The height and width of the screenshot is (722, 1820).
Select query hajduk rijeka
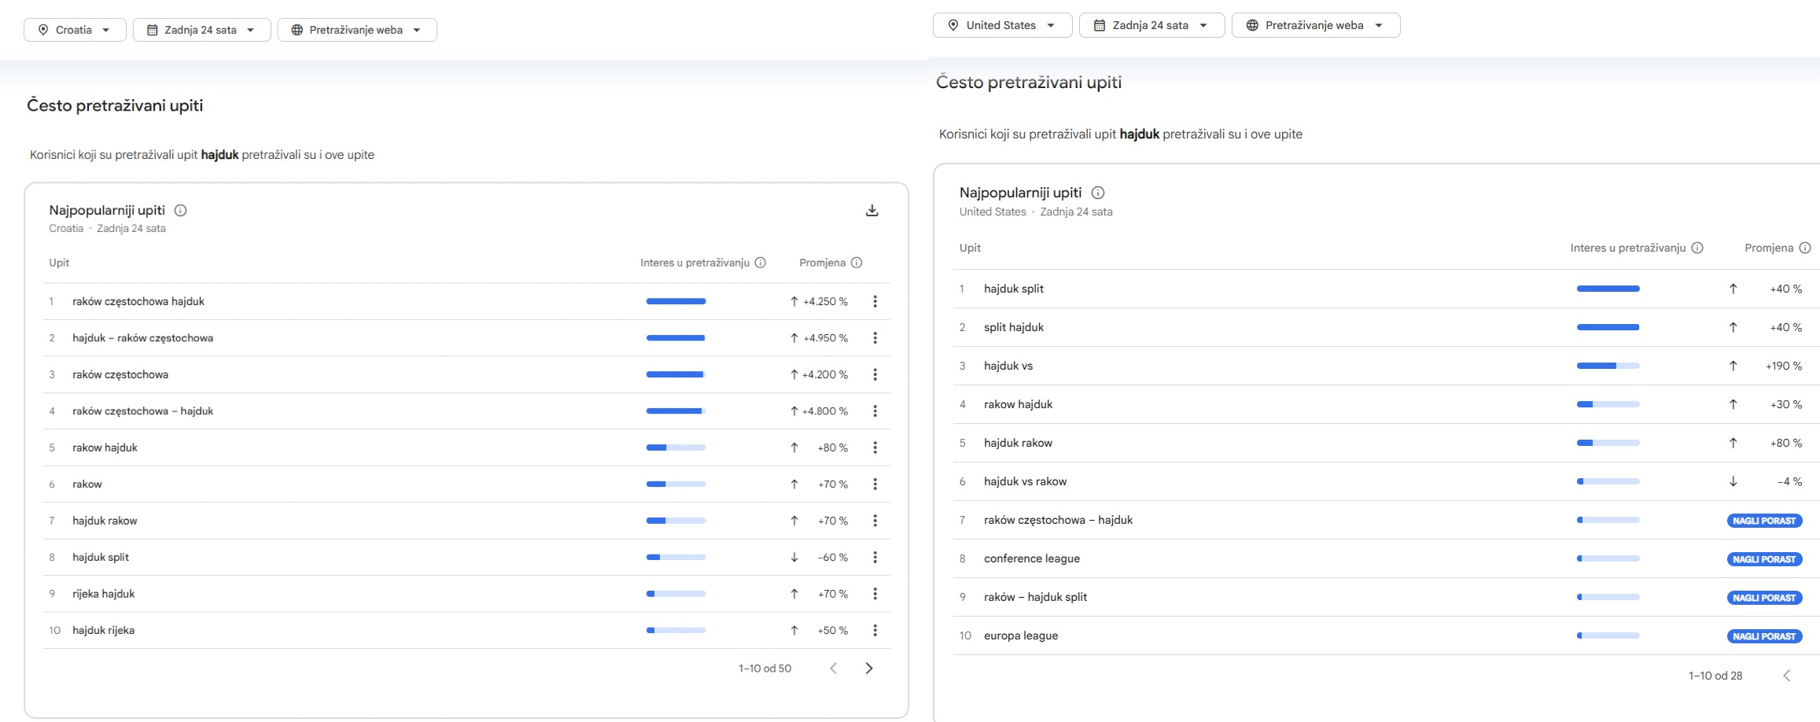pos(104,631)
